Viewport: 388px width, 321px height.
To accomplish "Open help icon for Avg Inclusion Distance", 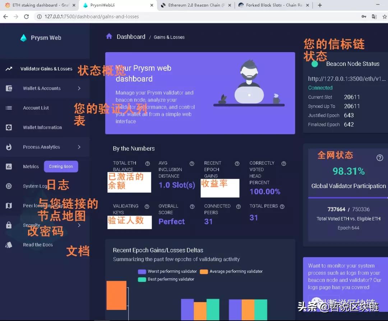I will [192, 163].
